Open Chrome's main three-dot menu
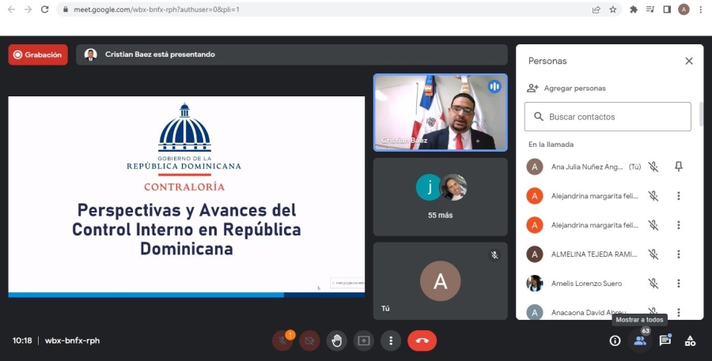 (x=701, y=9)
